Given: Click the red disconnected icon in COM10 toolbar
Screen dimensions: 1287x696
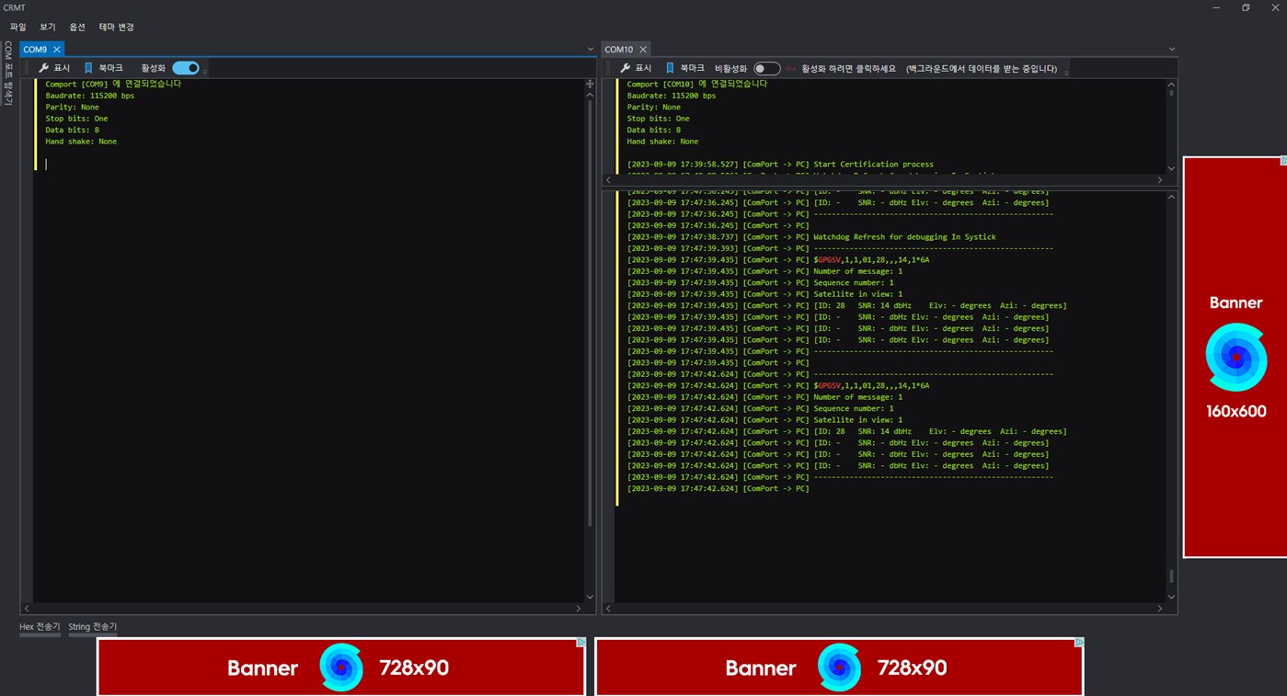Looking at the screenshot, I should coord(790,68).
